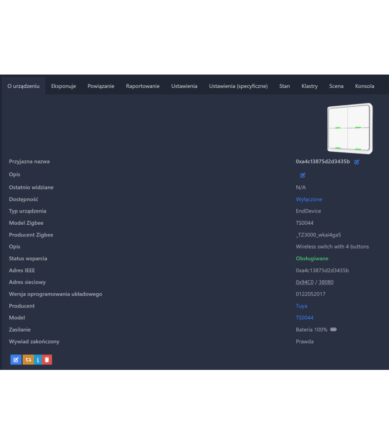Screen dimensions: 389x445
Task: Click the _TZ3000_wkai4ga5 manufacturer value
Action: click(x=318, y=235)
